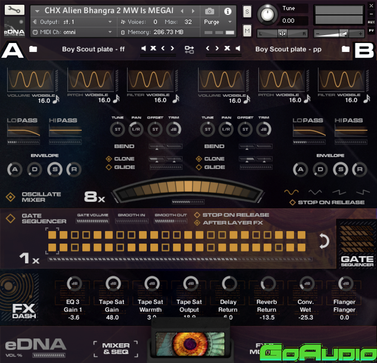
Task: Switch to the Mixer & Seq page
Action: click(116, 349)
